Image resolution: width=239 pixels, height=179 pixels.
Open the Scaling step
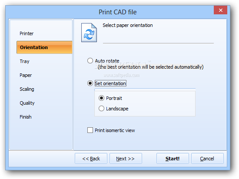click(x=27, y=89)
